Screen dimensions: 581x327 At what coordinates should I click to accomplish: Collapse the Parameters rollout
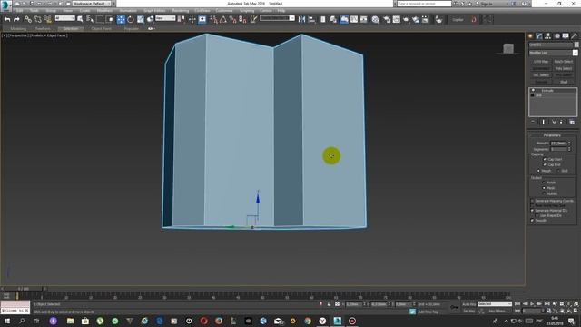(552, 135)
